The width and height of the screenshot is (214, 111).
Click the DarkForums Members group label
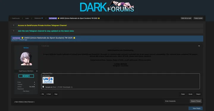coord(26,71)
